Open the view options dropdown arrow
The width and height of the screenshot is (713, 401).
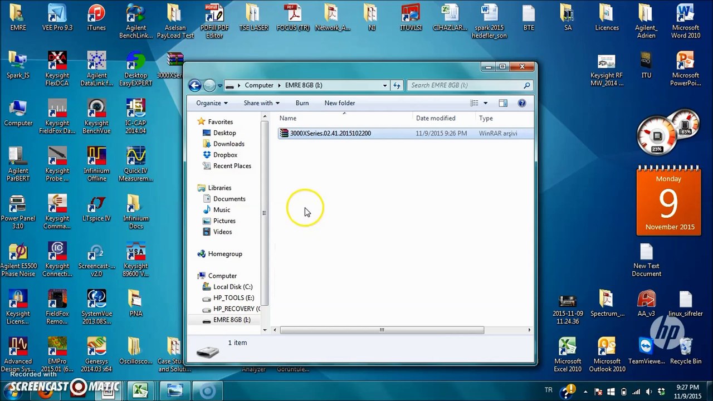coord(485,103)
